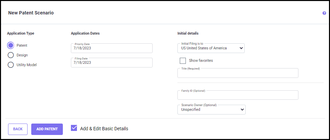The width and height of the screenshot is (330, 140).
Task: Focus the Filing Date field
Action: point(112,62)
